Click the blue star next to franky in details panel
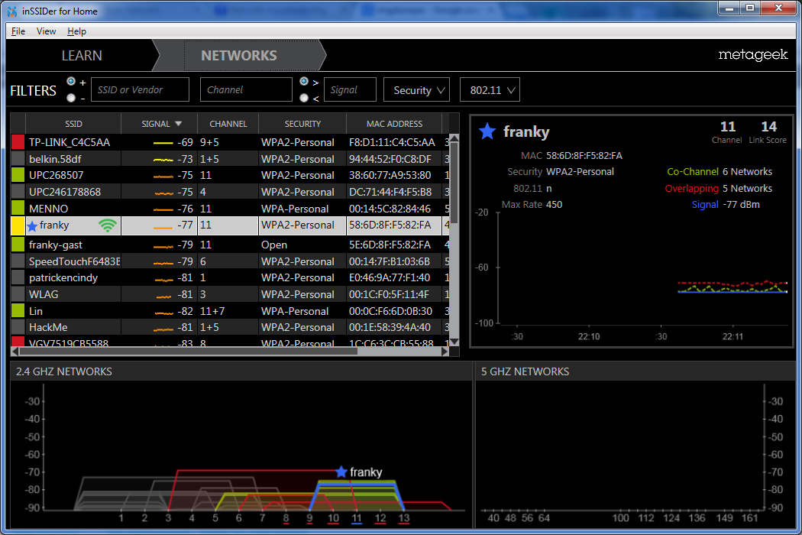802x535 pixels. (487, 131)
